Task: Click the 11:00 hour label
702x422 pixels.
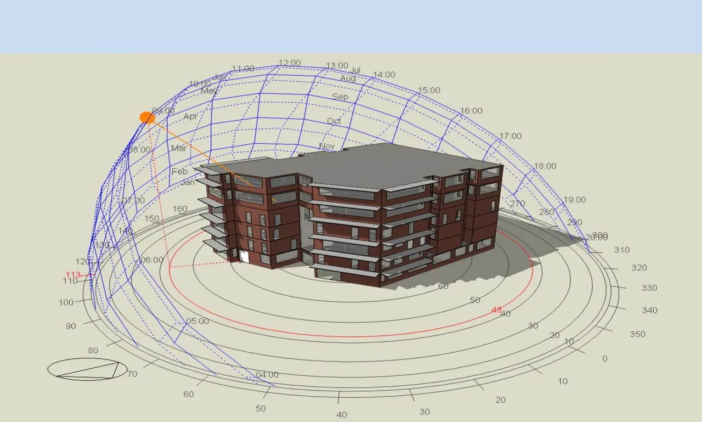Action: pos(243,69)
